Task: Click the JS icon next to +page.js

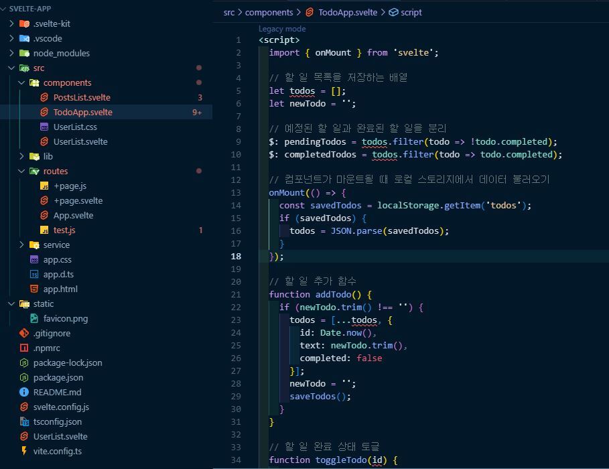Action: [44, 186]
